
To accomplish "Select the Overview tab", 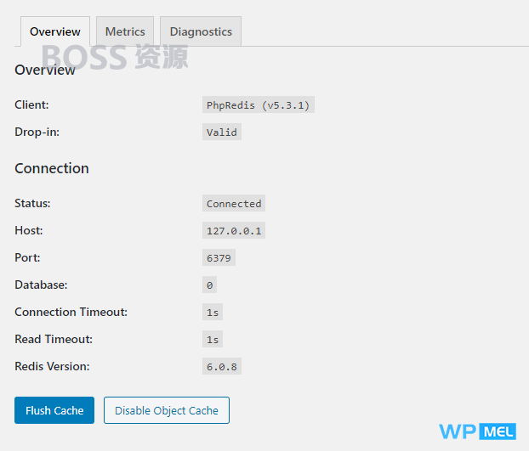I will coord(55,31).
